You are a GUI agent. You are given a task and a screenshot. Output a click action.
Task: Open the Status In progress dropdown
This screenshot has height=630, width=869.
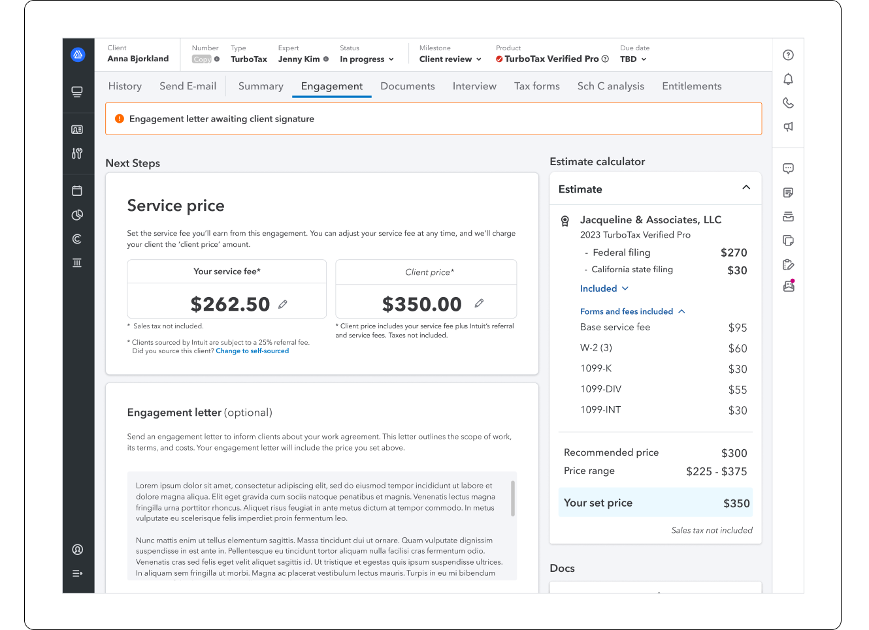pyautogui.click(x=367, y=59)
